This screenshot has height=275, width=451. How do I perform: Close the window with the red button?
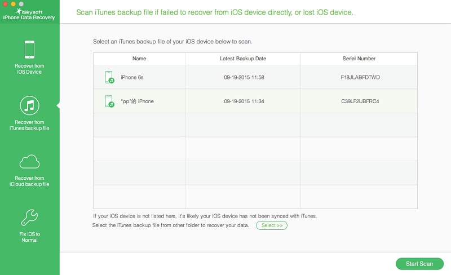[5, 4]
